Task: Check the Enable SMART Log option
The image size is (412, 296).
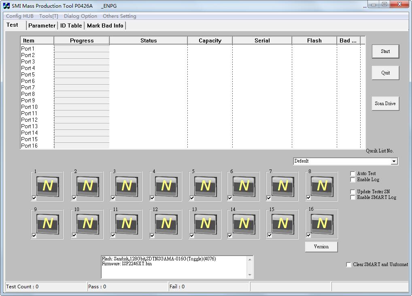Action: pos(353,198)
